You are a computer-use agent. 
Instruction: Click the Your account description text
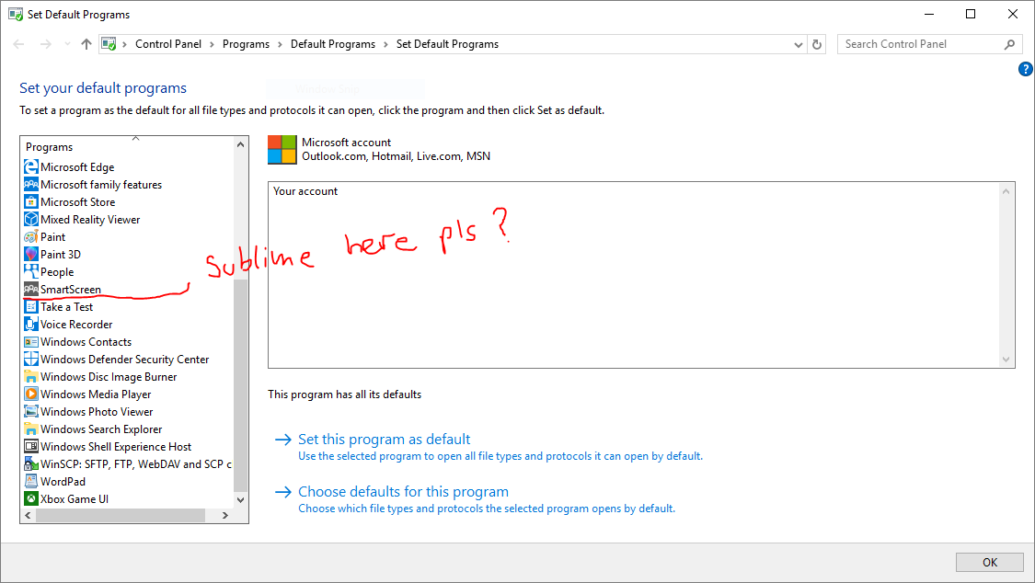[x=305, y=191]
